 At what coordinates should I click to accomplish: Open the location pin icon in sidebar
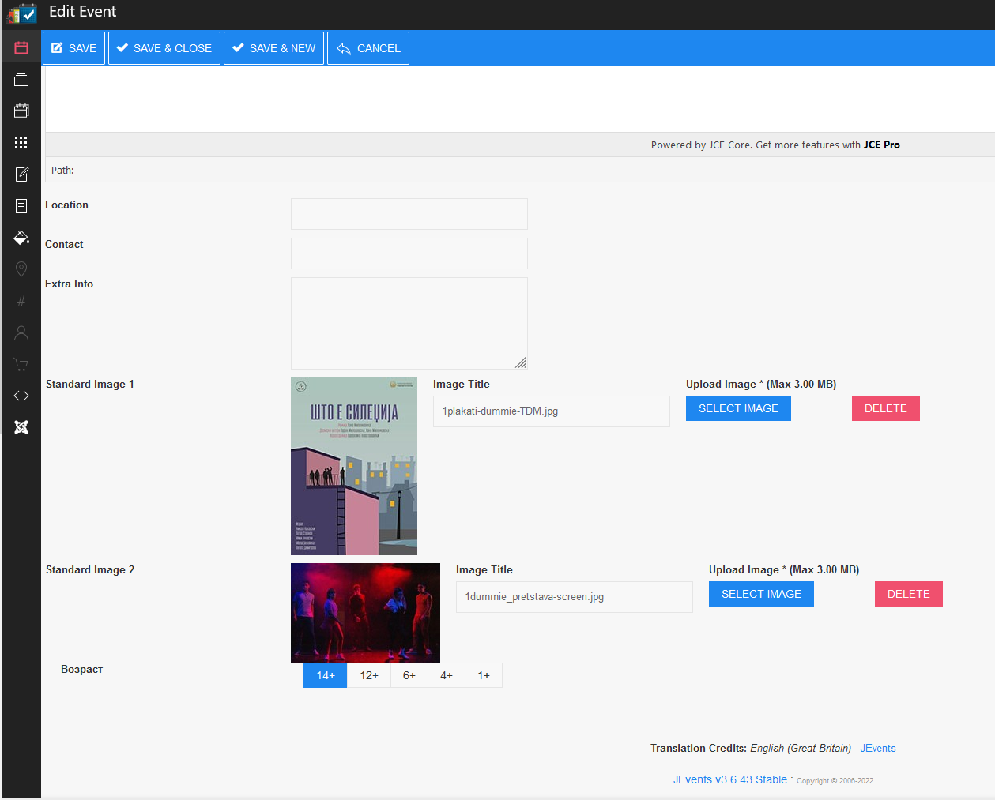pos(21,269)
